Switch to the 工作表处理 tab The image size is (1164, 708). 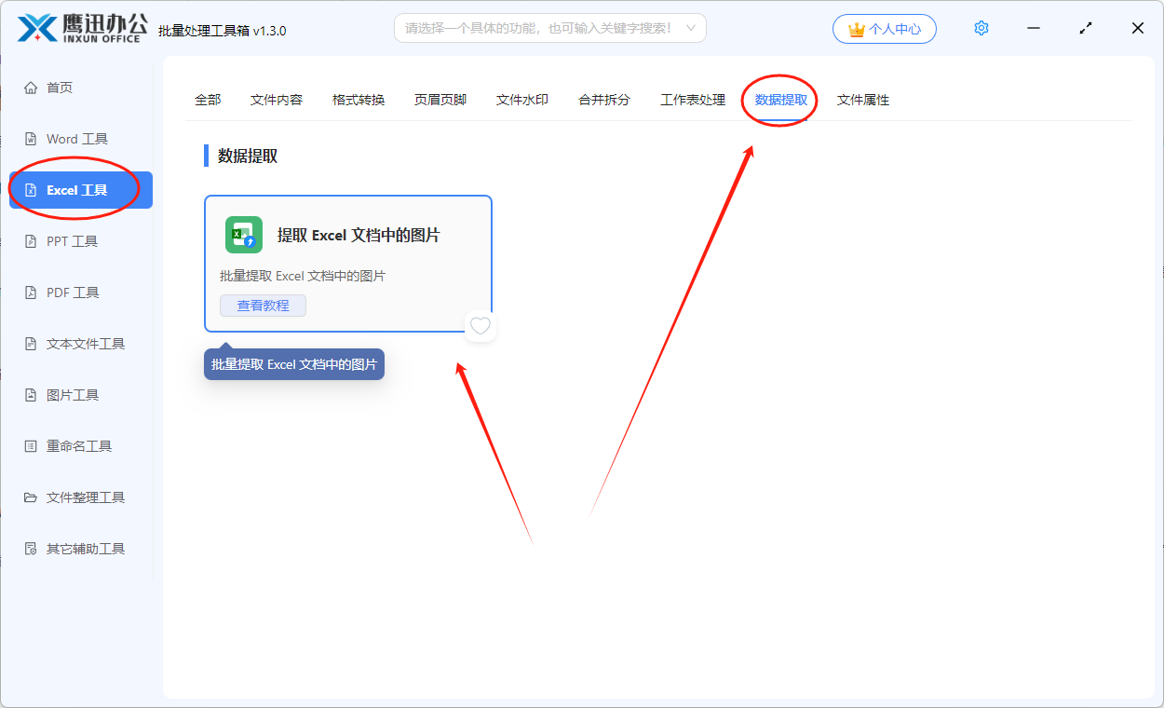[694, 99]
